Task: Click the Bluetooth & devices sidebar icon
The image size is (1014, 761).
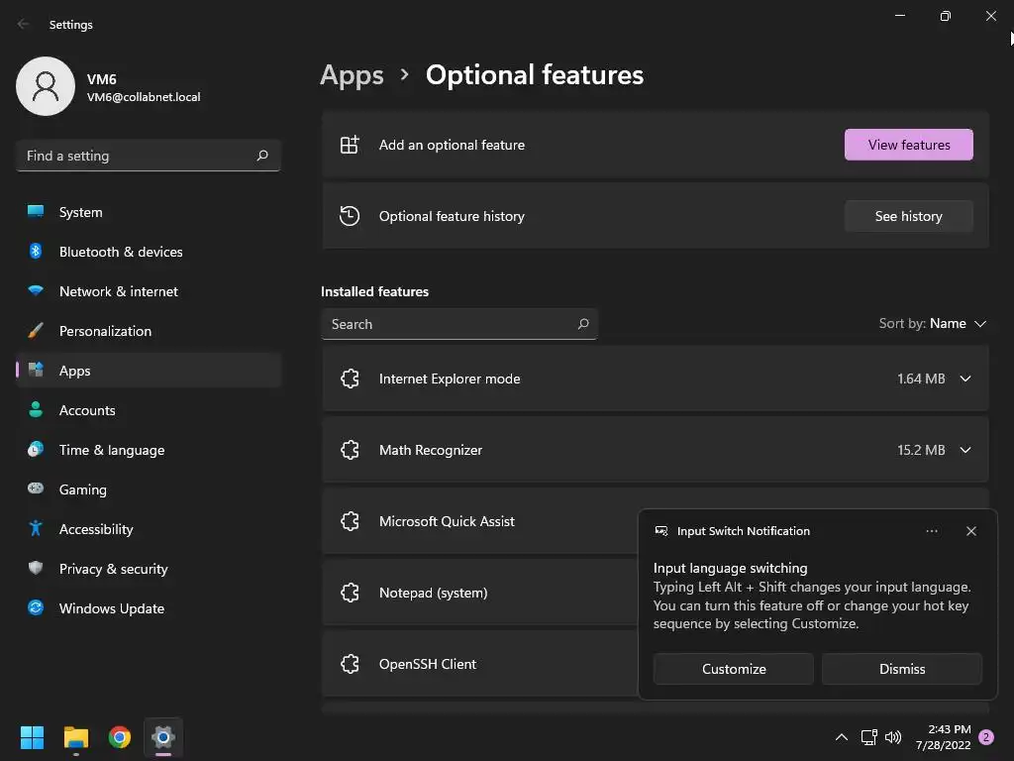Action: tap(36, 252)
